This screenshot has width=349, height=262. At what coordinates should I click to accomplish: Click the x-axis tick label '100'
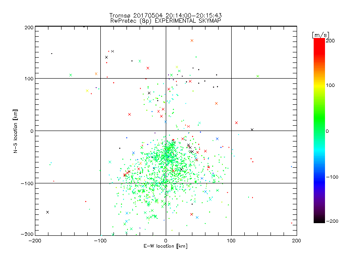tap(231, 241)
